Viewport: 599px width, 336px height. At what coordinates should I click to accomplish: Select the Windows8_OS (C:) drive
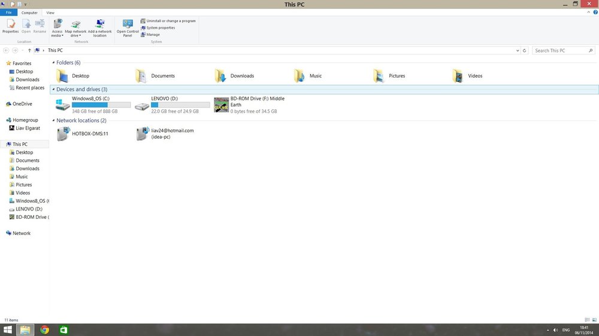coord(93,105)
